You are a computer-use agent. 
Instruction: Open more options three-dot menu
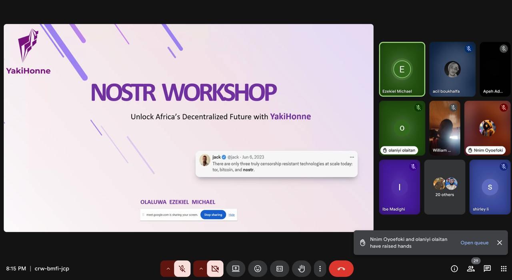320,269
